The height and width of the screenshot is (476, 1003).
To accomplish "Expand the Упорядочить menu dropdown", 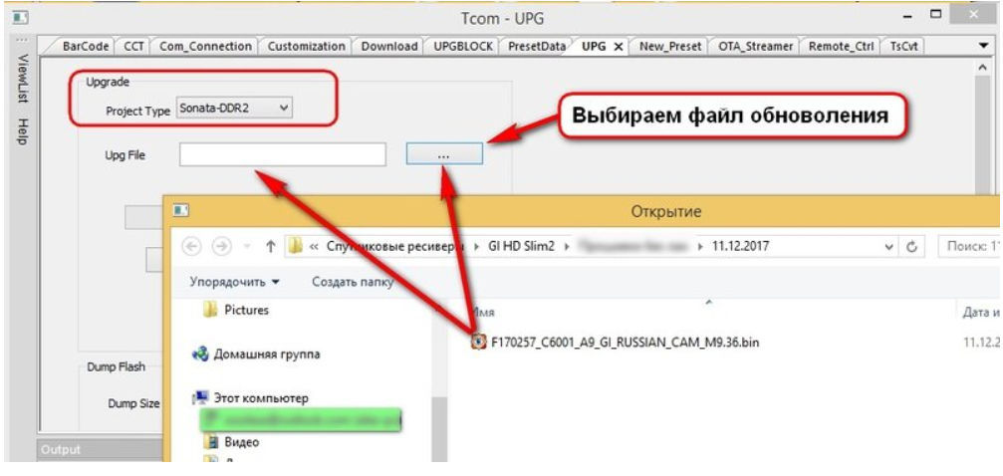I will pos(235,282).
